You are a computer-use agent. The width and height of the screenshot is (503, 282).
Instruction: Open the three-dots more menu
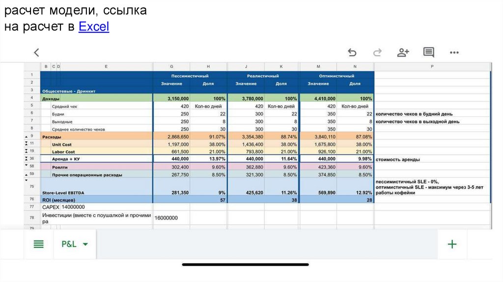(x=454, y=53)
